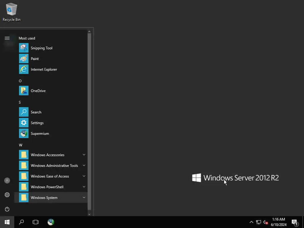Open Search app icon under S

point(24,112)
